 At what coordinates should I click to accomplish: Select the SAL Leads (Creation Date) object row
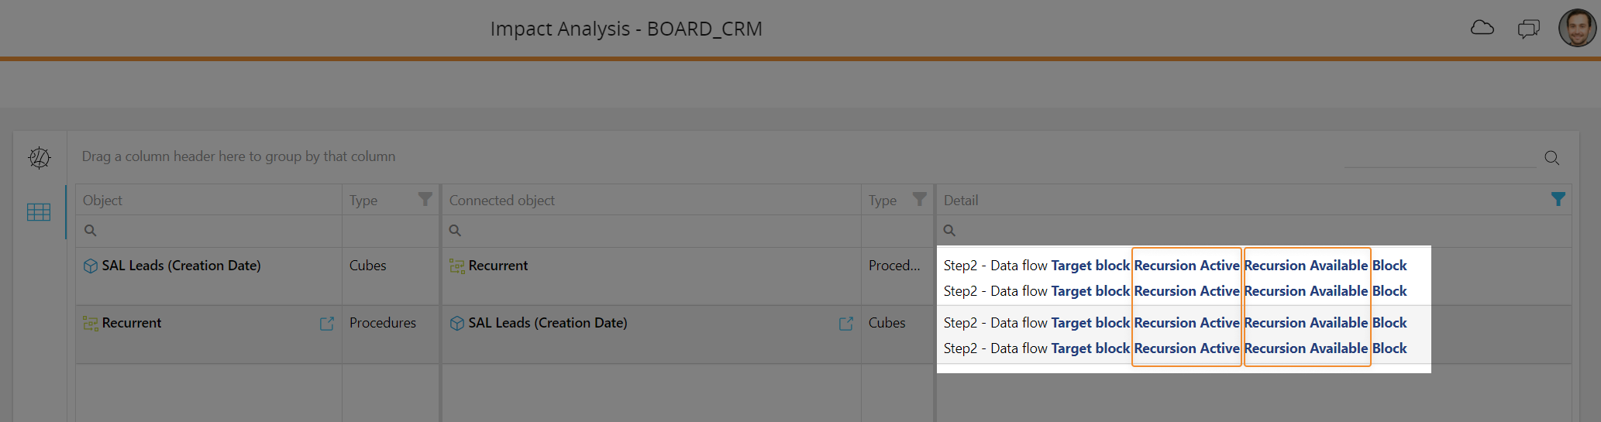click(x=181, y=266)
